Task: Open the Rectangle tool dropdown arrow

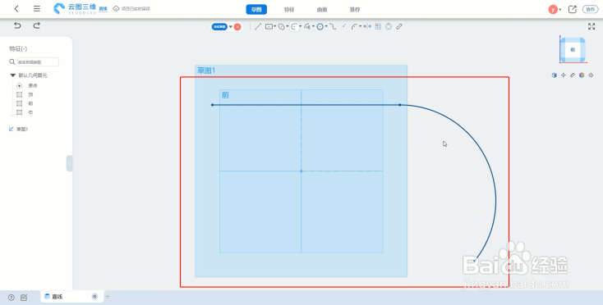Action: pos(274,26)
